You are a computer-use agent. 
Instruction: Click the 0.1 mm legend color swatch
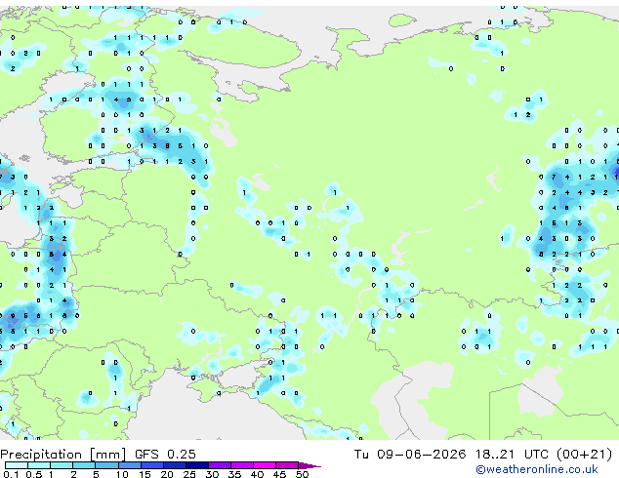point(17,465)
